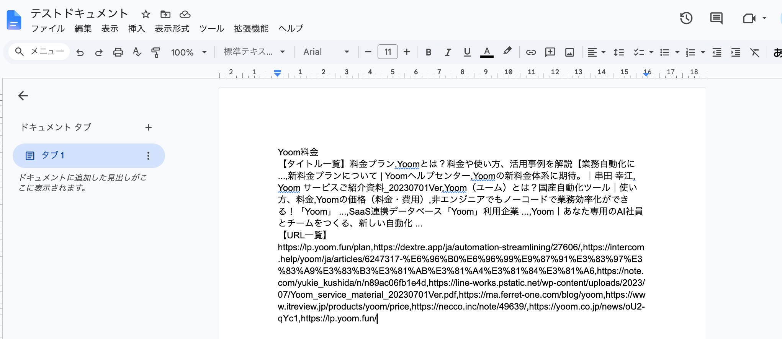The image size is (782, 339).
Task: Apply a numbered list
Action: pos(690,52)
